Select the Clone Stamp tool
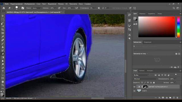This screenshot has height=102, width=182. (3, 47)
